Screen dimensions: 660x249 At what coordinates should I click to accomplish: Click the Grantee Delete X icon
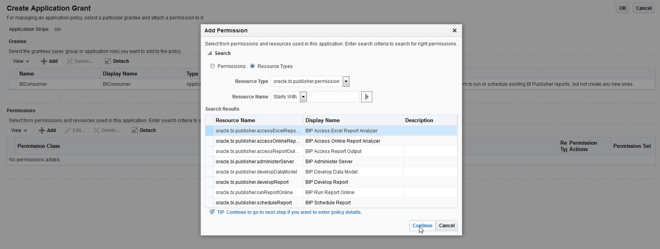click(x=70, y=61)
